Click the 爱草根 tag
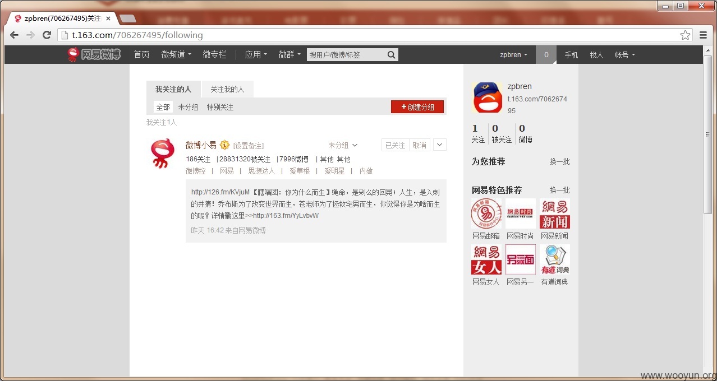This screenshot has height=381, width=717. 300,171
